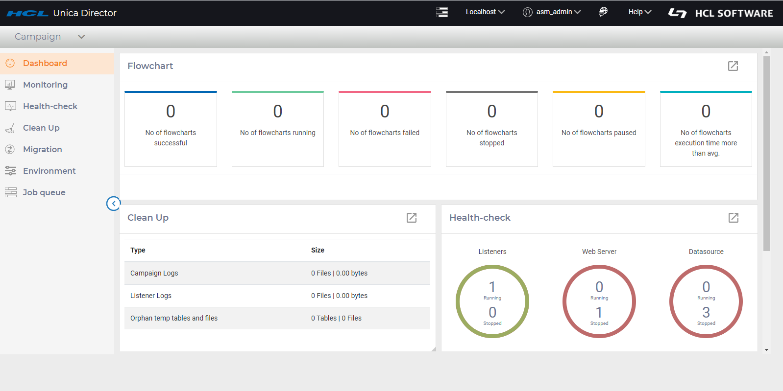
Task: Click the flowcharts failed count card
Action: point(385,129)
